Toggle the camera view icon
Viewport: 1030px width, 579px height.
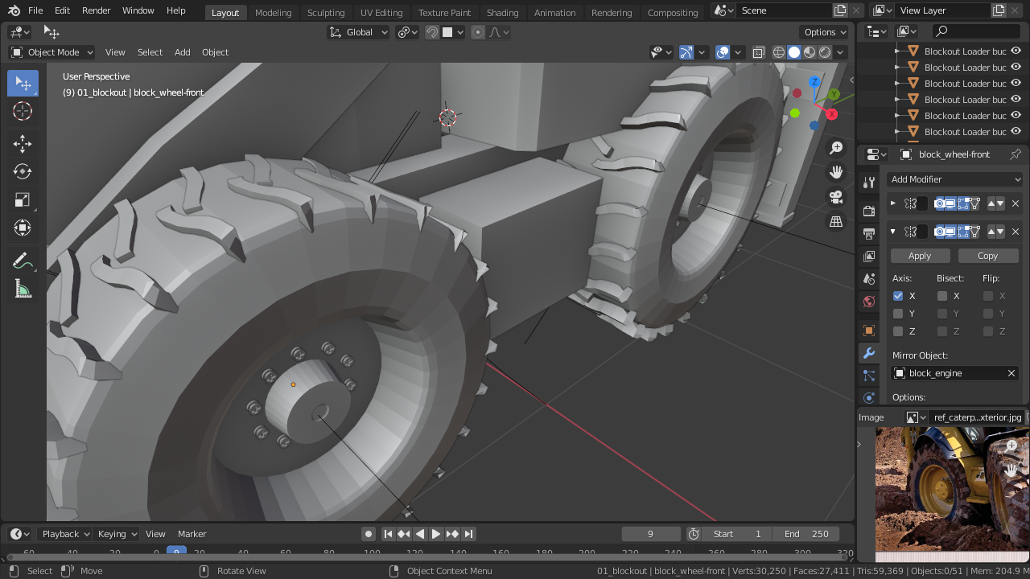point(836,197)
